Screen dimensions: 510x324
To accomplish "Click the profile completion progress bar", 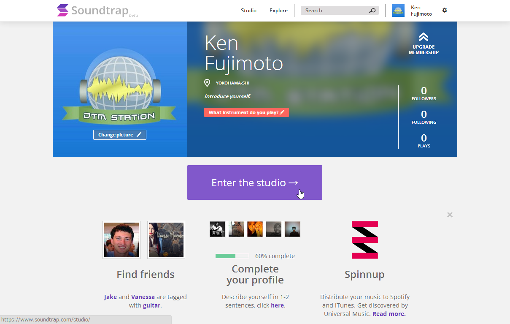I will [x=232, y=256].
